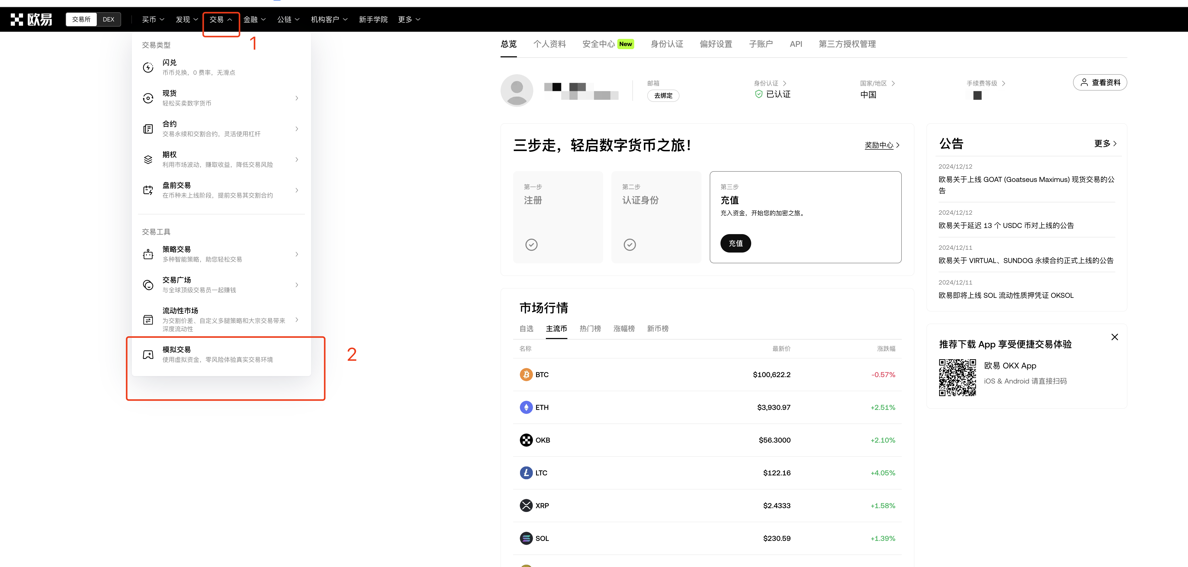The width and height of the screenshot is (1188, 567).
Task: Expand the 公链 dropdown menu
Action: click(x=288, y=19)
